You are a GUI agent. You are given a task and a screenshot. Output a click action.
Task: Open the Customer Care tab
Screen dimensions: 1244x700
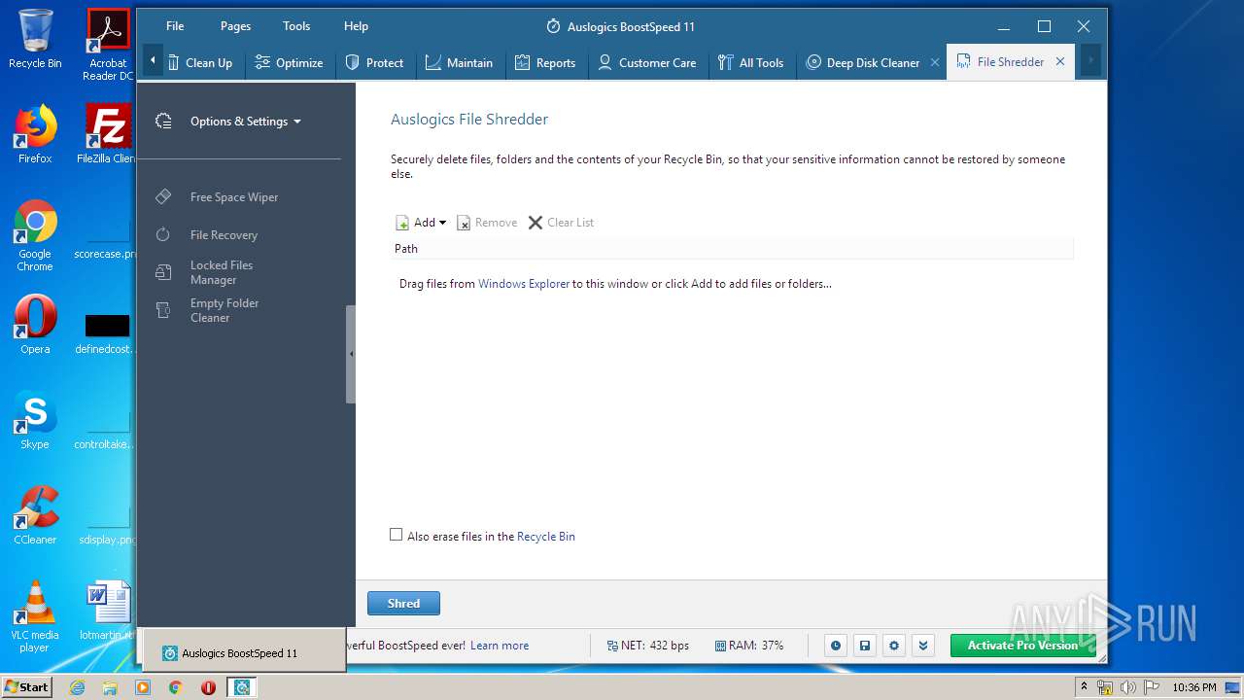646,62
